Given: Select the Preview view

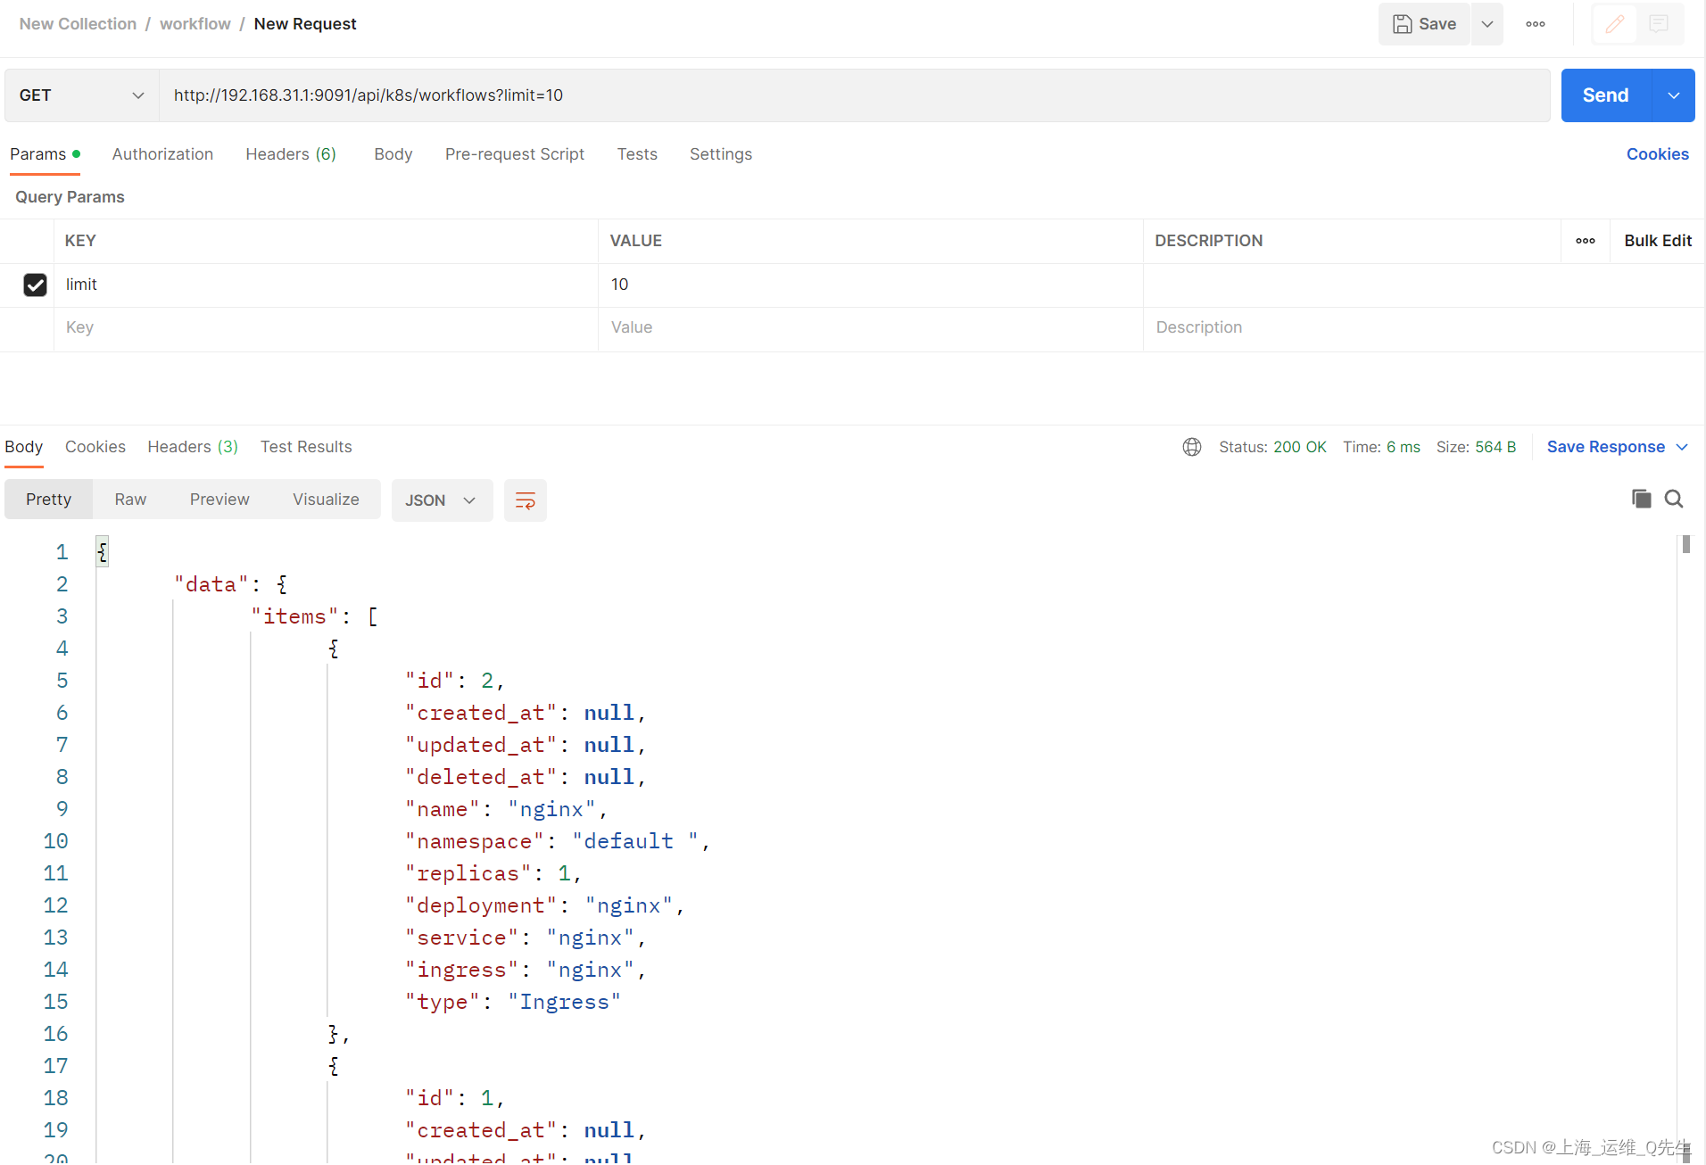Looking at the screenshot, I should click(x=219, y=500).
